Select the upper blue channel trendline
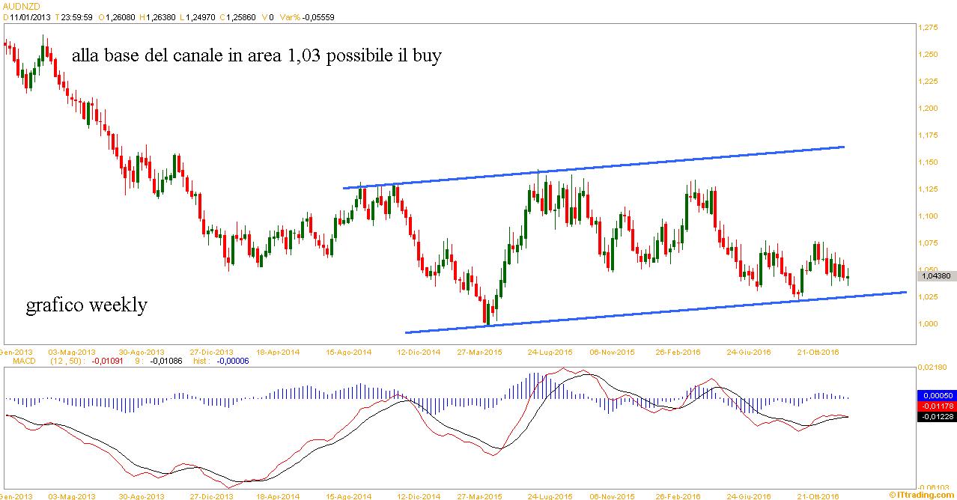Image resolution: width=957 pixels, height=500 pixels. pyautogui.click(x=593, y=168)
